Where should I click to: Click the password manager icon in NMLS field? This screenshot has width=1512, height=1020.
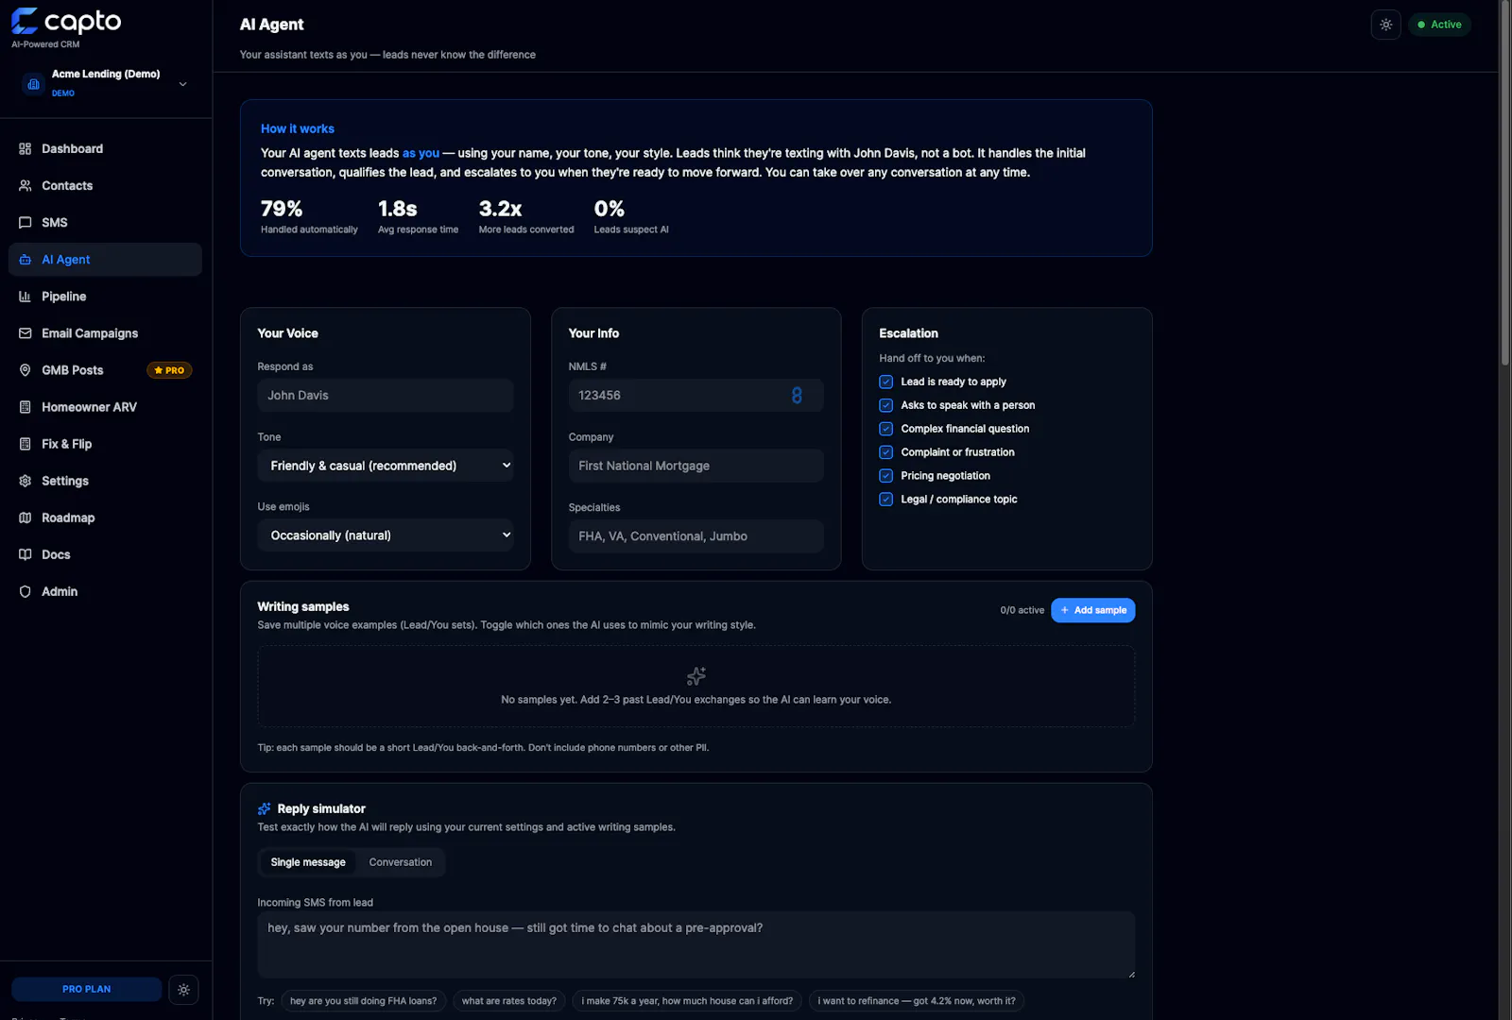797,396
